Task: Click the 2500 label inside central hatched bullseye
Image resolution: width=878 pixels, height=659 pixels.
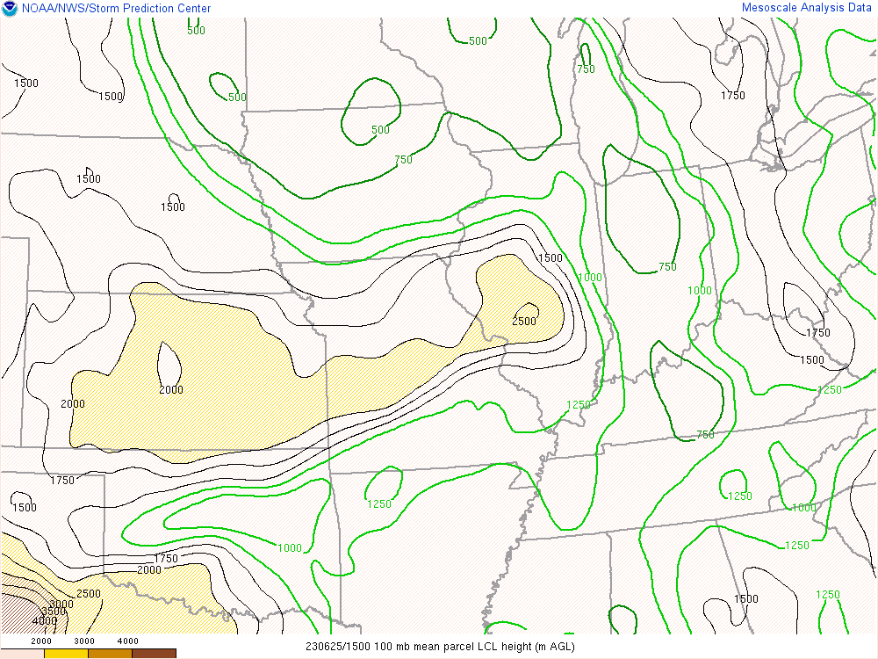Action: [524, 322]
